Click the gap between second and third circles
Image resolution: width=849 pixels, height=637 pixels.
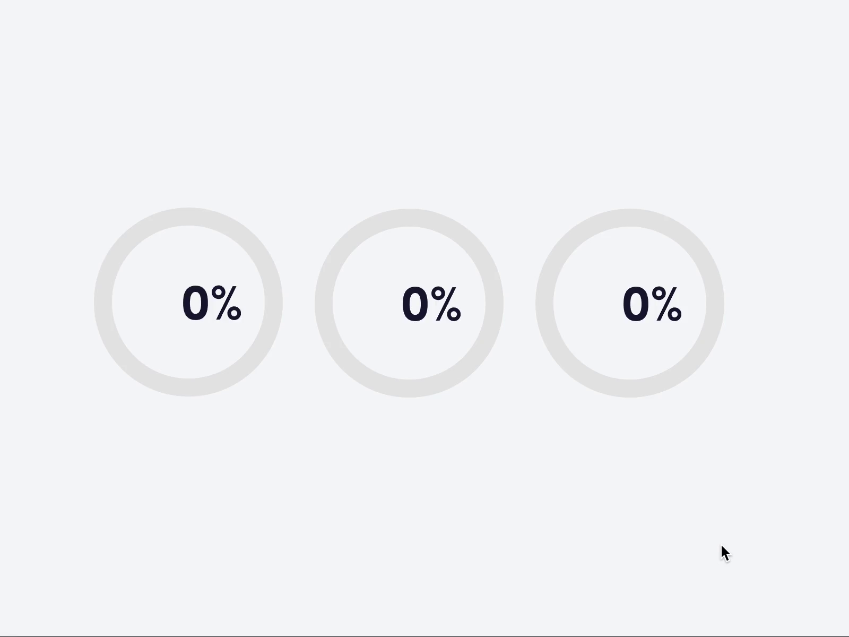tap(520, 303)
